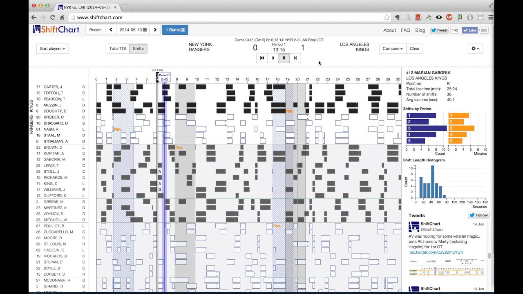This screenshot has height=294, width=523.
Task: Click the screen capture extension icon
Action: (x=481, y=18)
